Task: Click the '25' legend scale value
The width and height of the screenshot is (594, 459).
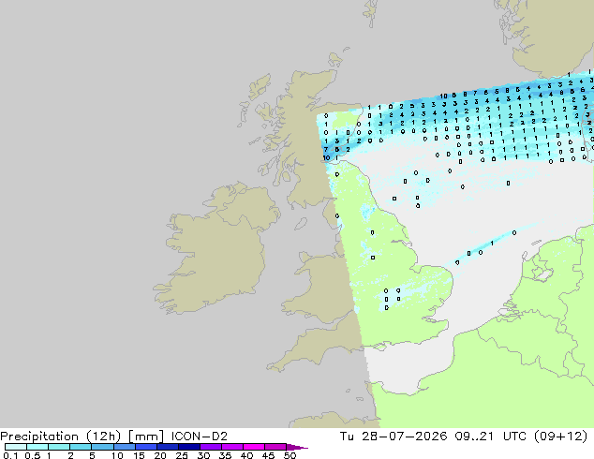Action: [182, 455]
